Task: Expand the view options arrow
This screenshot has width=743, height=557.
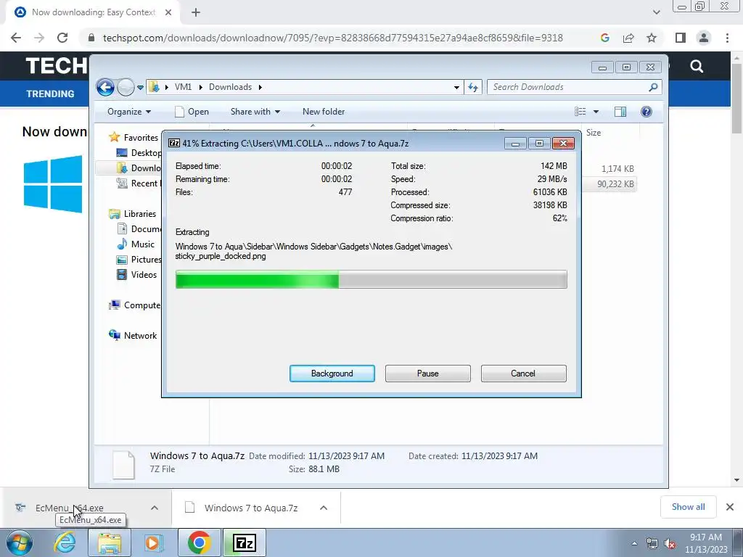Action: pos(596,112)
